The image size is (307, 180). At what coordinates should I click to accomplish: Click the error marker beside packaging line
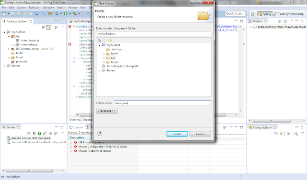coord(70,44)
